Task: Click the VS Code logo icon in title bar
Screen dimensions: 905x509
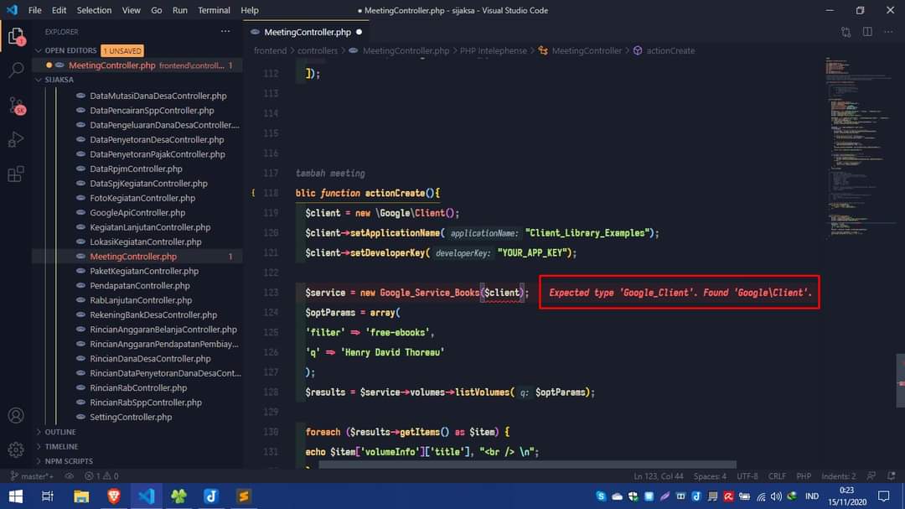Action: pos(12,10)
